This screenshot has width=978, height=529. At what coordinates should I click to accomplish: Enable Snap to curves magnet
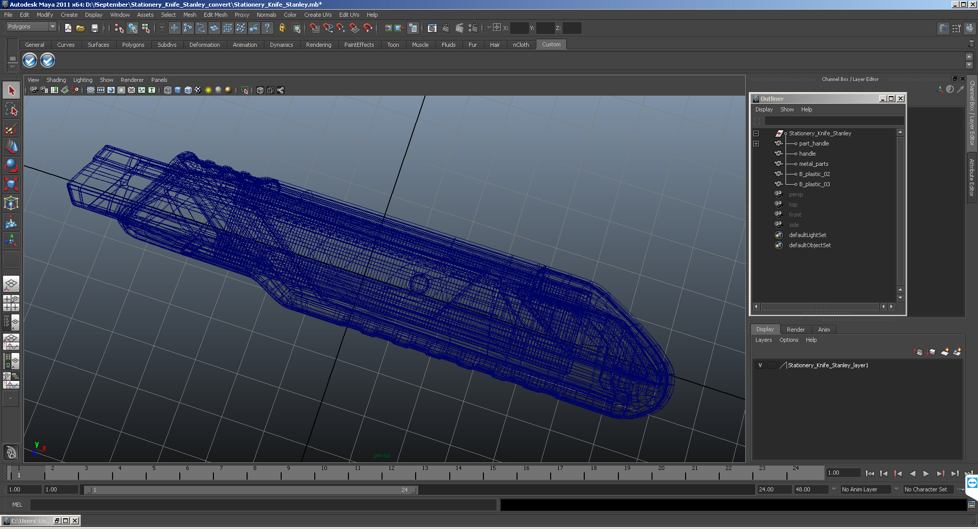click(328, 28)
